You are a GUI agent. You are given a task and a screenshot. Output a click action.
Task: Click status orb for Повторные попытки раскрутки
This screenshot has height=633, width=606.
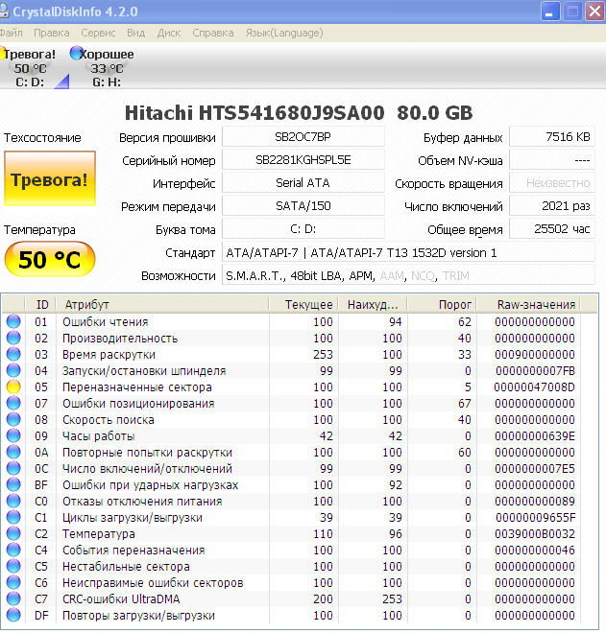[13, 452]
